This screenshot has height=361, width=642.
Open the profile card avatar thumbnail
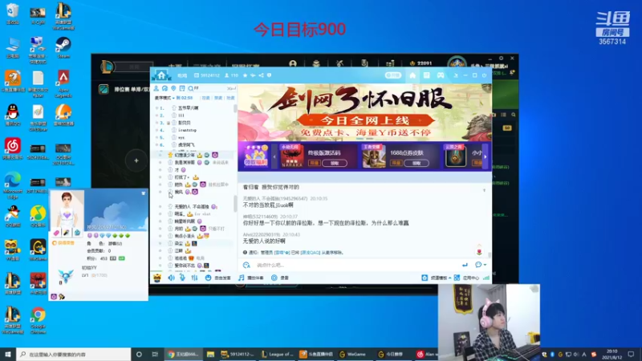pyautogui.click(x=67, y=210)
